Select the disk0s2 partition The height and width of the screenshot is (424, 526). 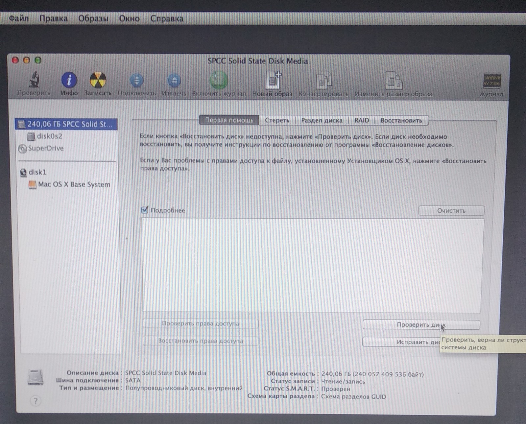click(x=66, y=136)
